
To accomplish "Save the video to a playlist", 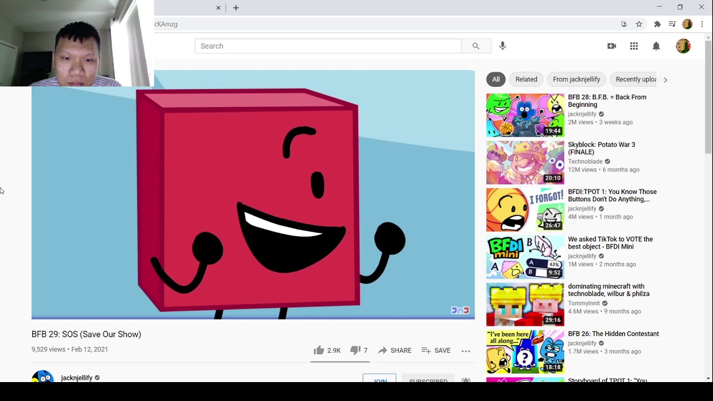I will [436, 350].
